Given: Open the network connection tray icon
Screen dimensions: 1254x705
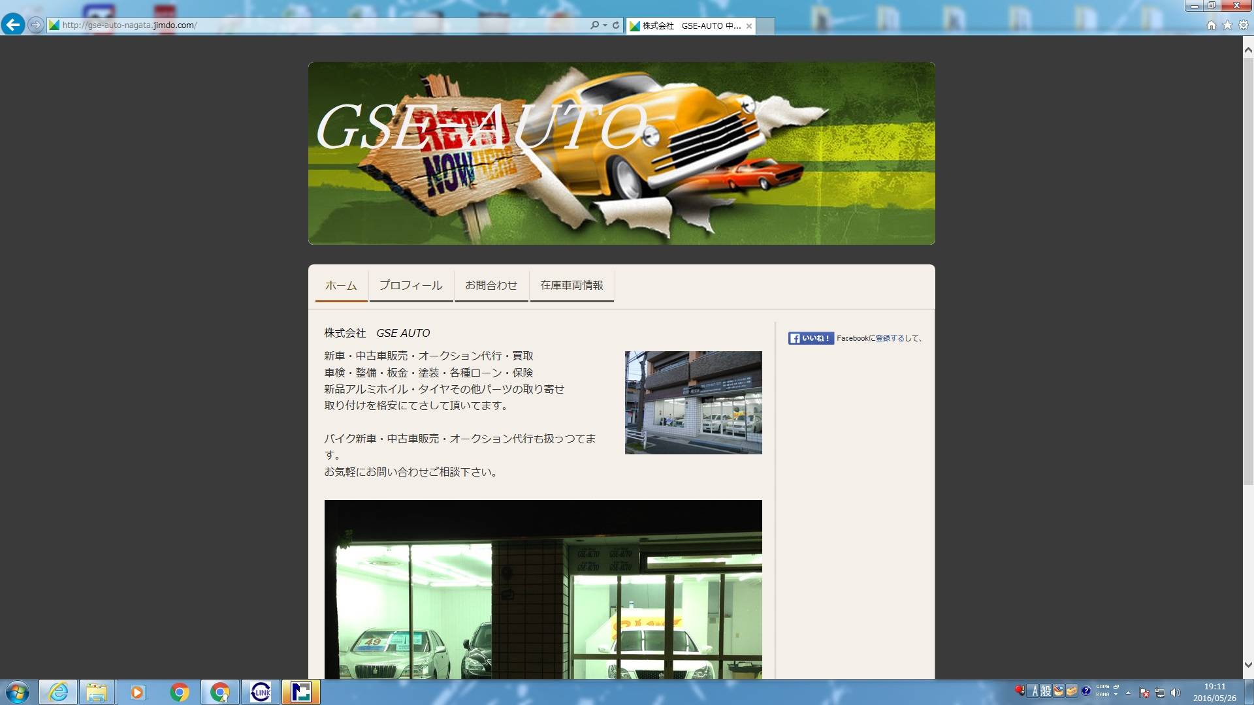Looking at the screenshot, I should tap(1160, 693).
